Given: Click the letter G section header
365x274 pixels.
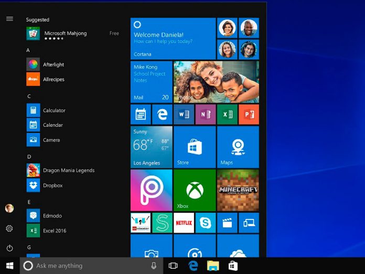Looking at the screenshot, I should point(29,247).
